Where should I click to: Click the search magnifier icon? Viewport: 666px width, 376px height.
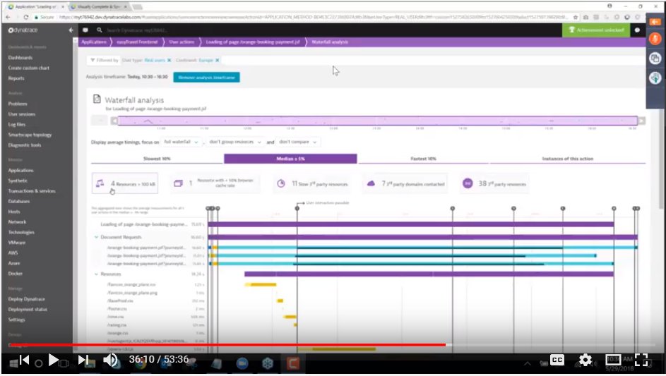pyautogui.click(x=100, y=30)
